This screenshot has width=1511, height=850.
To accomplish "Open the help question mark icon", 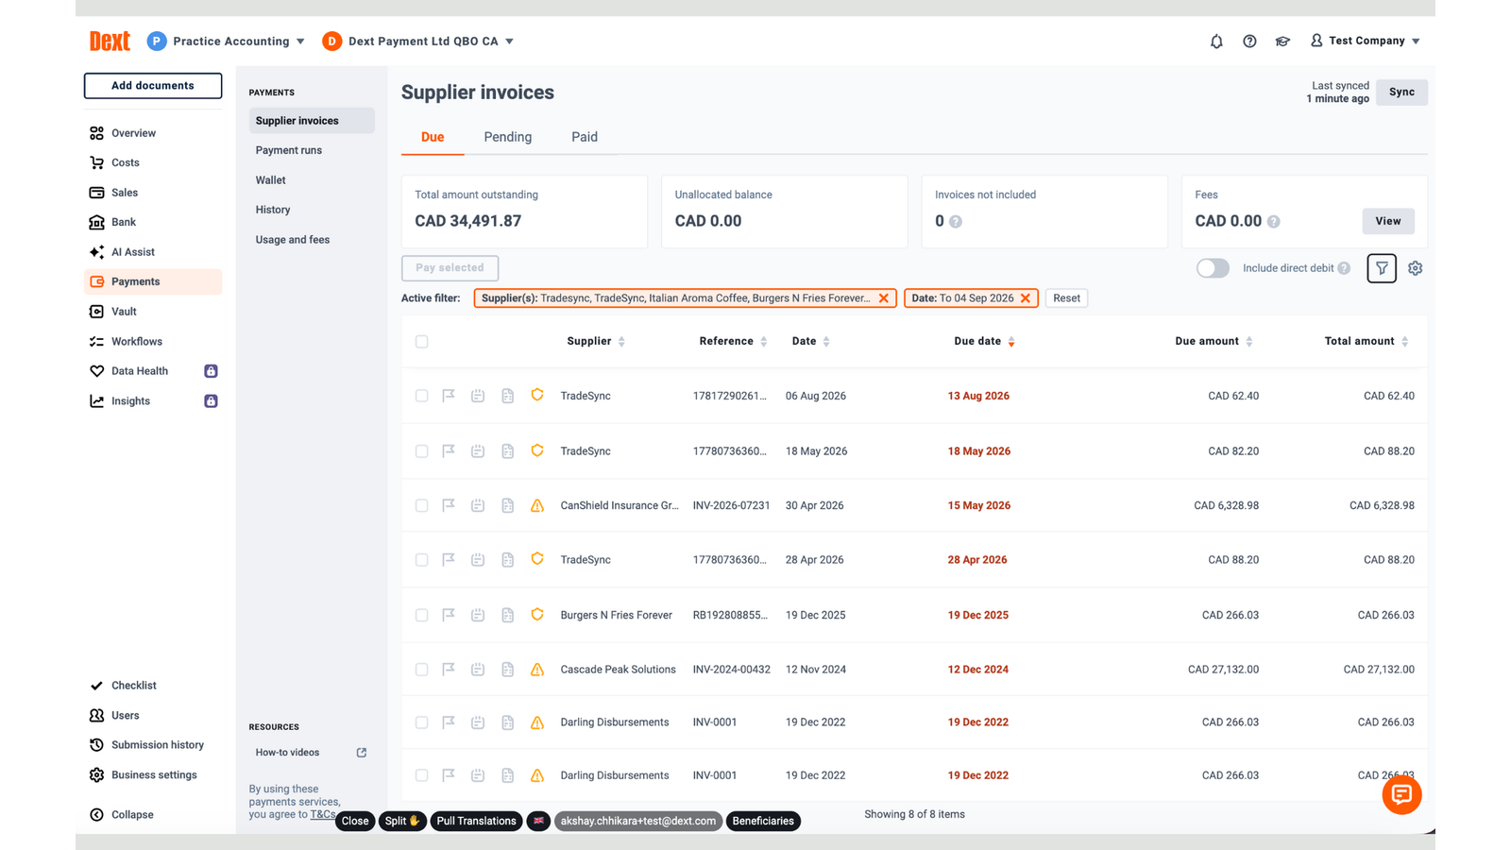I will [x=1249, y=42].
